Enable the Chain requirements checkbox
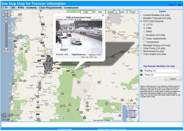Screen dimensions: 184x131 coord(144,39)
